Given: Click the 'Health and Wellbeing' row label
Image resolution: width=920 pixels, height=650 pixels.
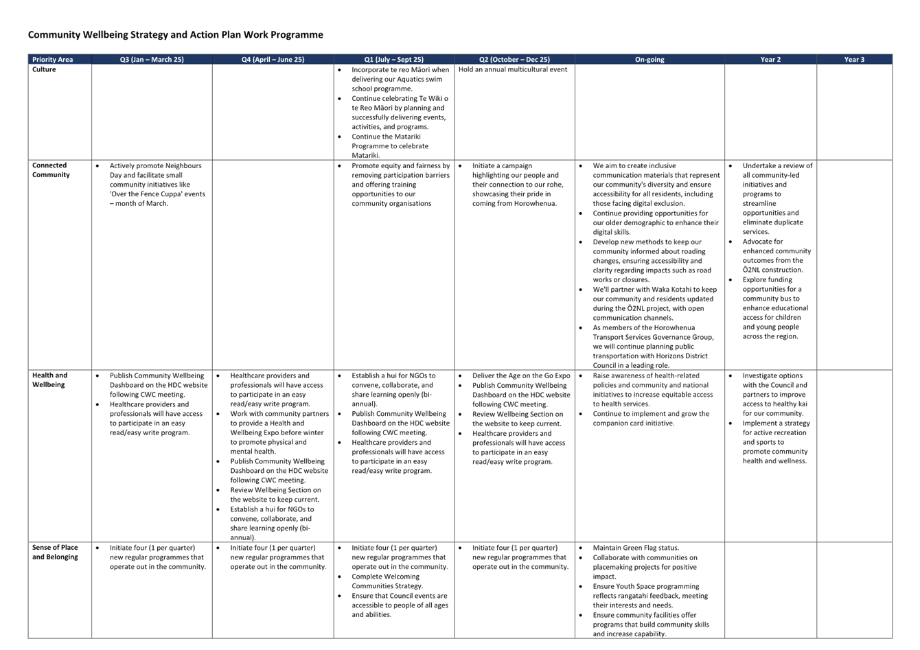Looking at the screenshot, I should 49,380.
